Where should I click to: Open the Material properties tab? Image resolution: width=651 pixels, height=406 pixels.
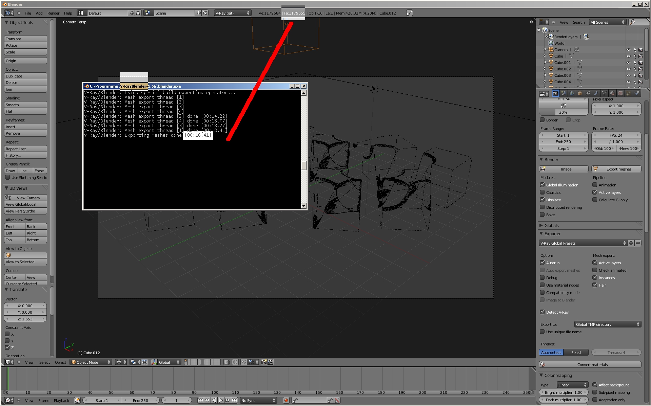click(612, 93)
